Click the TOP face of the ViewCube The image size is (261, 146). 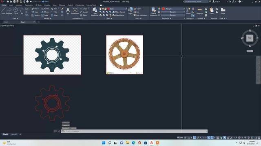click(x=250, y=38)
